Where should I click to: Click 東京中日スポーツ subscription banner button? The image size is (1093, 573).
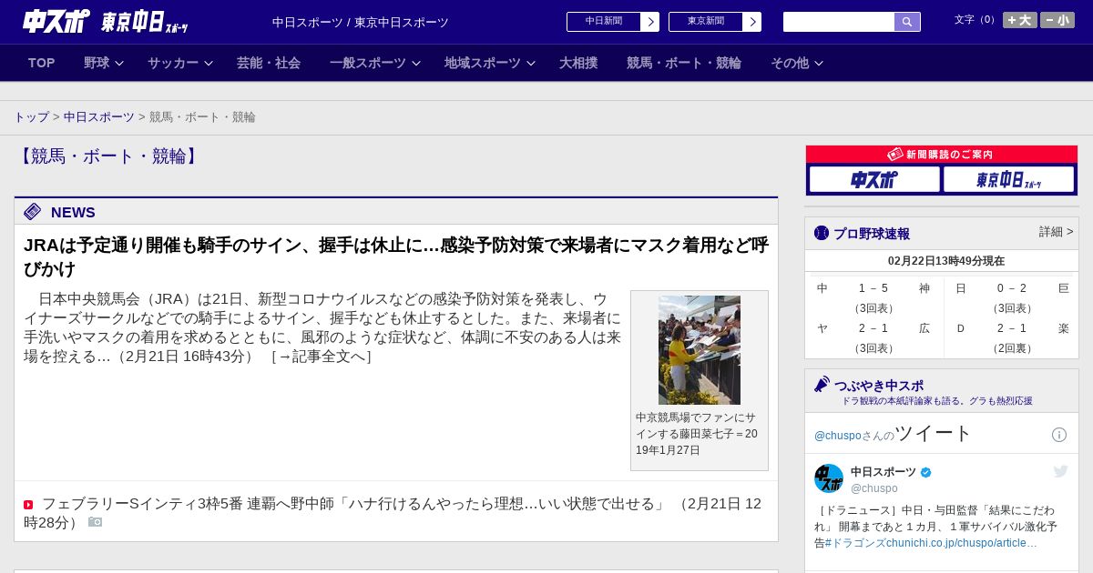tap(1009, 179)
